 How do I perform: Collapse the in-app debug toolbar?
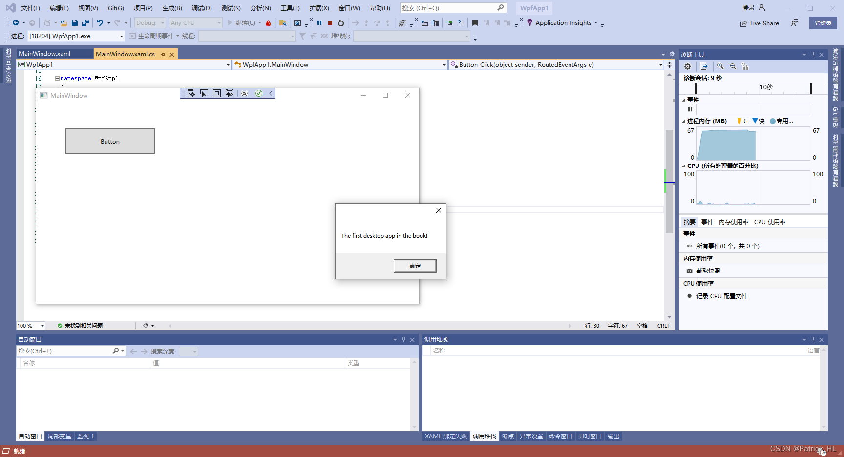271,93
